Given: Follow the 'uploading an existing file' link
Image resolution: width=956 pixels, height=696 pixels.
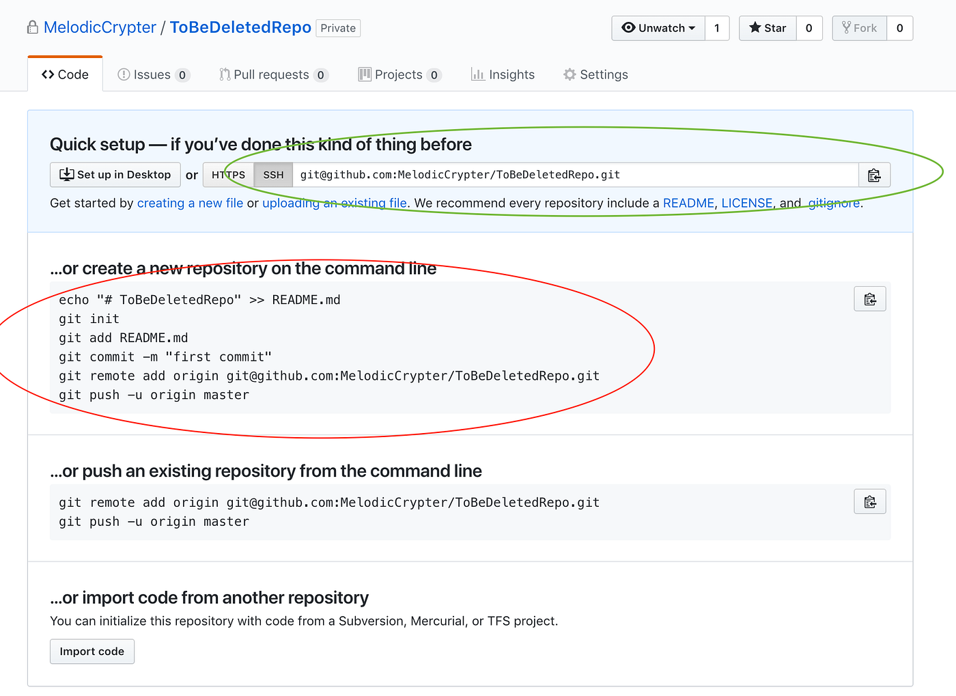Looking at the screenshot, I should point(335,203).
